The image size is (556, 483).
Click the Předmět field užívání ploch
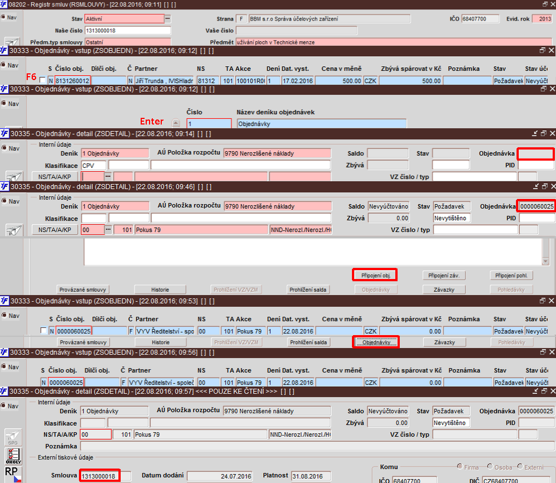coord(394,42)
